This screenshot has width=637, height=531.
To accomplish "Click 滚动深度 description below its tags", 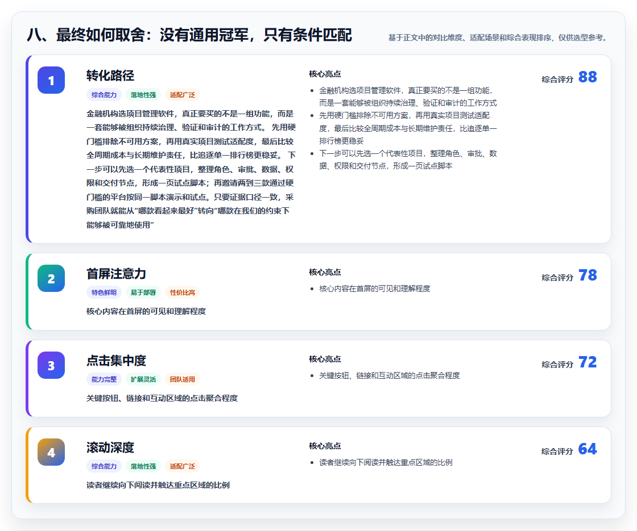I will [x=158, y=485].
